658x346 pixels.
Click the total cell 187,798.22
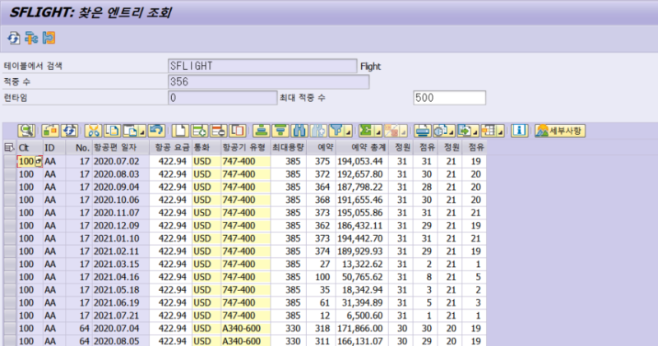(x=362, y=187)
